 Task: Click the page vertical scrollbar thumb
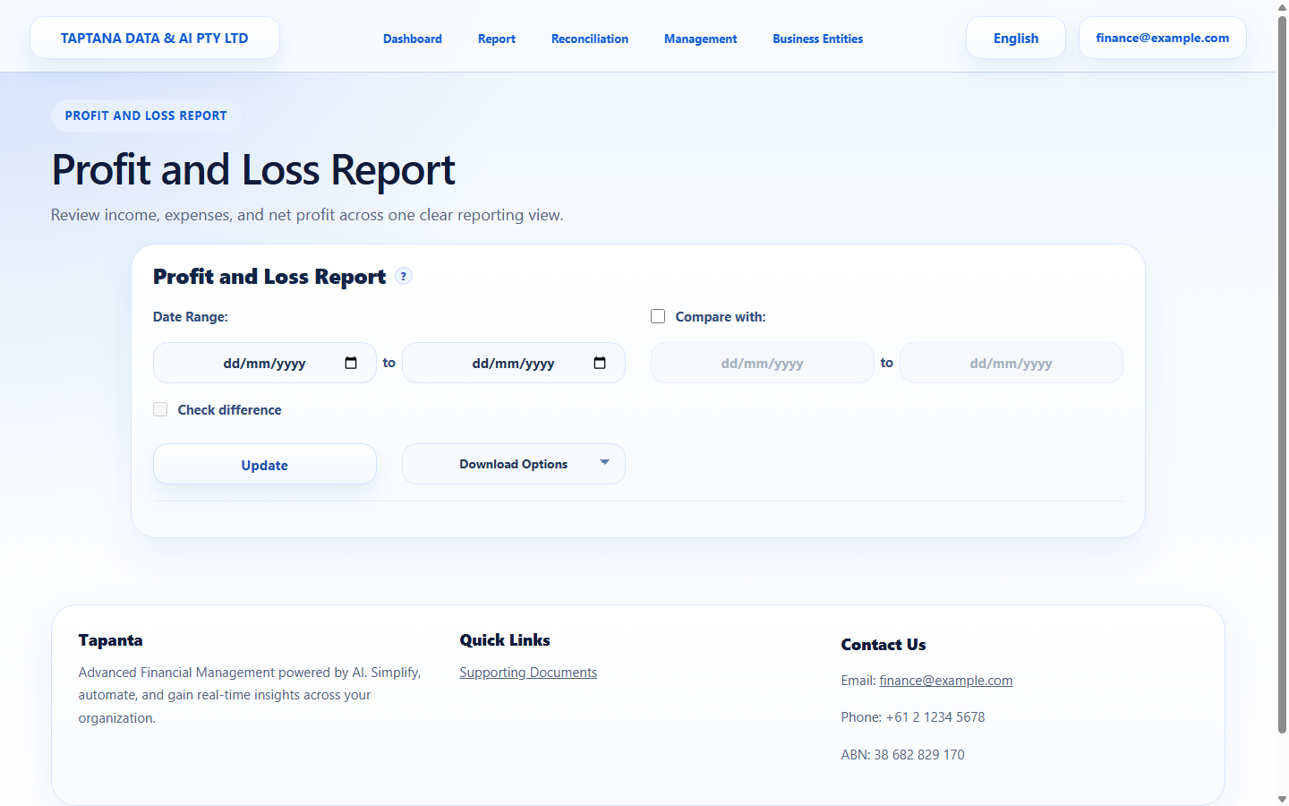point(1282,374)
